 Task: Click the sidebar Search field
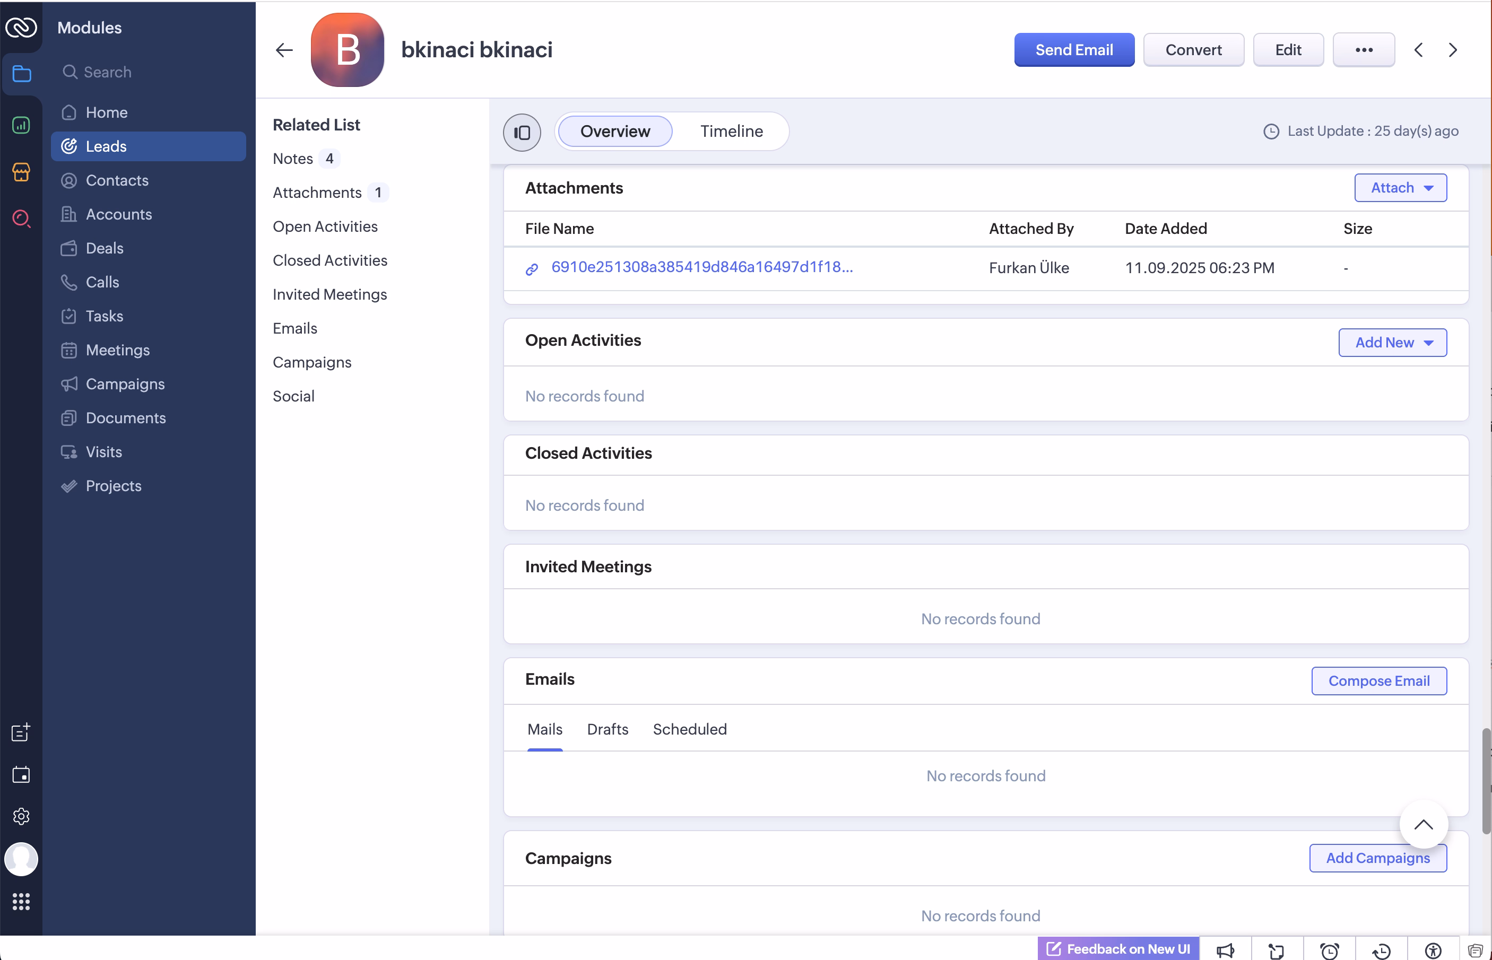tap(149, 72)
